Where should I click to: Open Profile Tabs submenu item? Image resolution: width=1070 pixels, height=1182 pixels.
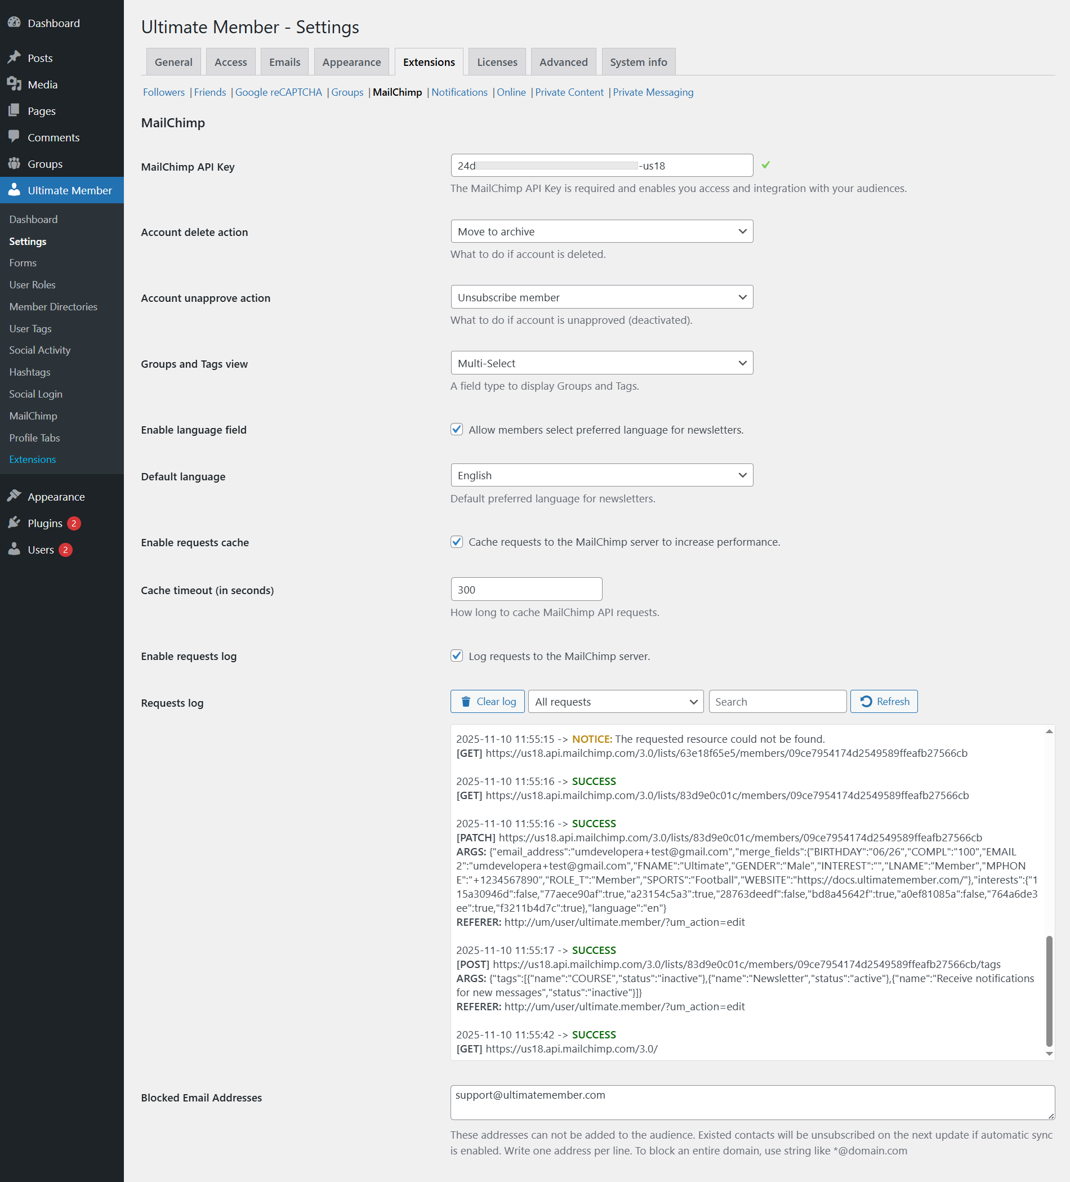tap(34, 438)
